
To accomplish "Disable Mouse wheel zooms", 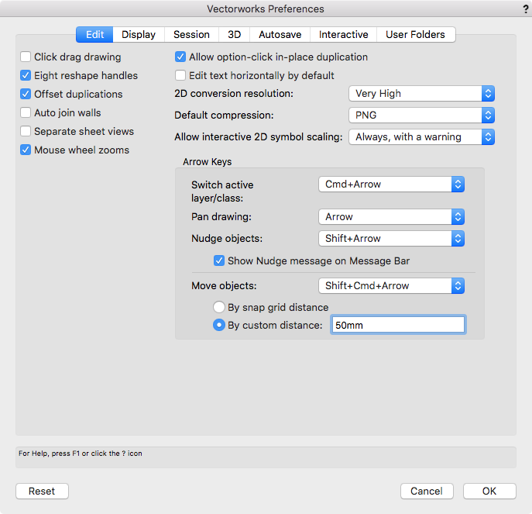I will coord(26,150).
